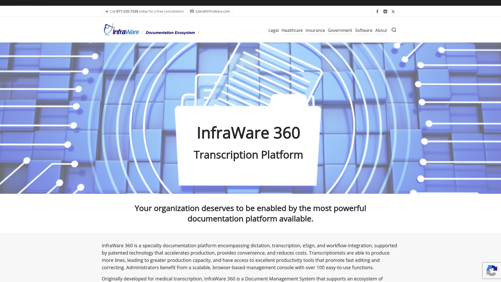Image resolution: width=501 pixels, height=282 pixels.
Task: Click the 'Your organization deserves' headline
Action: coord(250,213)
